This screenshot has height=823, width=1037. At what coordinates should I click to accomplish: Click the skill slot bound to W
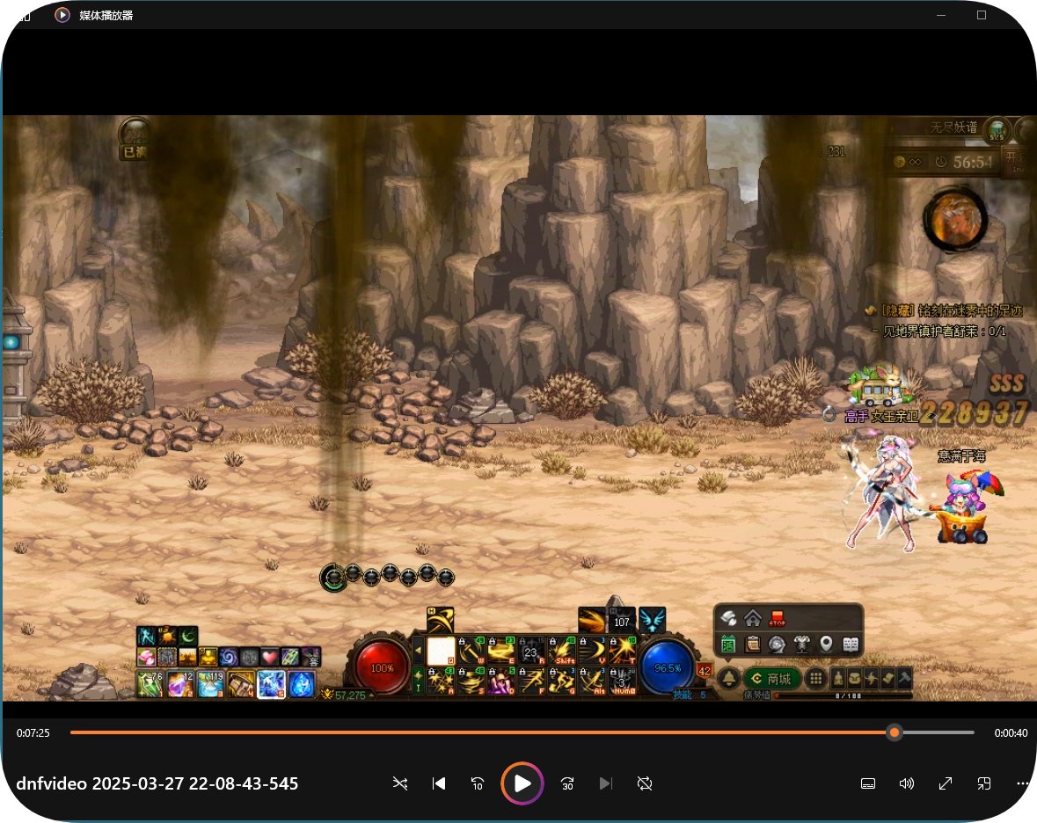[471, 651]
